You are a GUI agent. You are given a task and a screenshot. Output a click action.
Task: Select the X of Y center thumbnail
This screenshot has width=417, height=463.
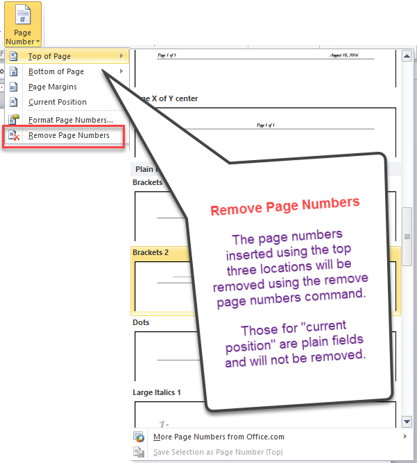[266, 132]
